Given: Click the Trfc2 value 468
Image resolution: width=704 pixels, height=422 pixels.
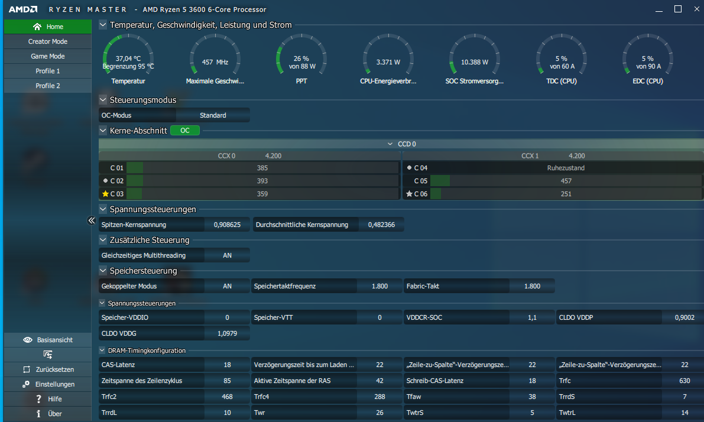Looking at the screenshot, I should 227,397.
